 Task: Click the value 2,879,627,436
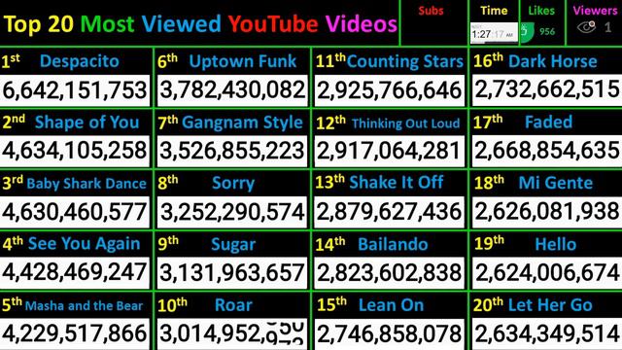click(x=389, y=212)
